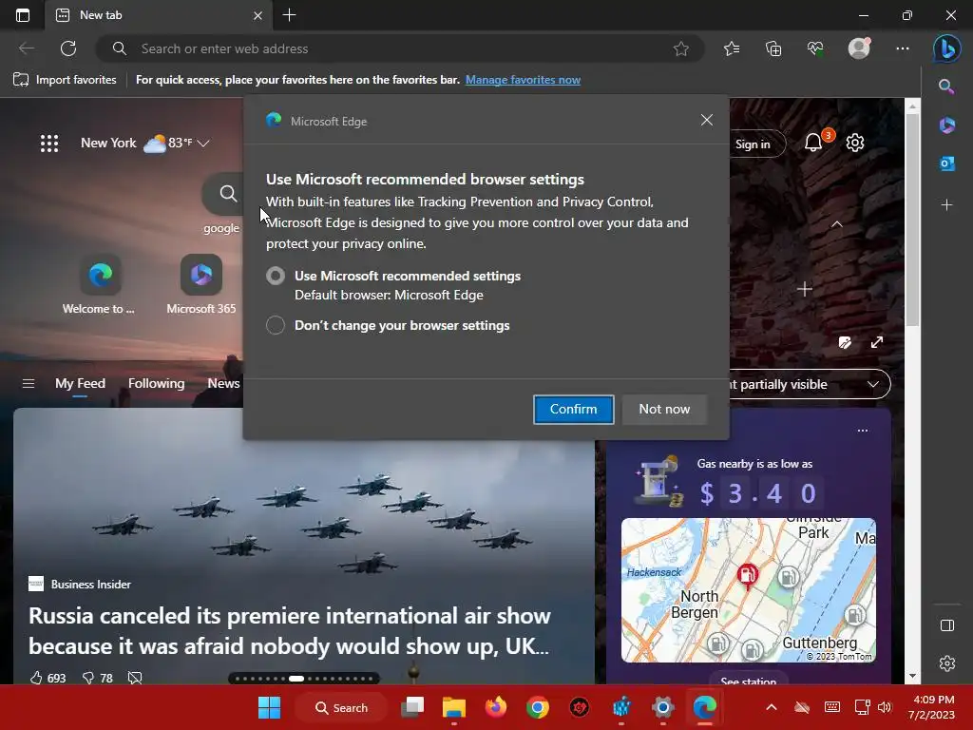Screen dimensions: 973x730
Task: Open Windows Start button
Action: pos(269,707)
